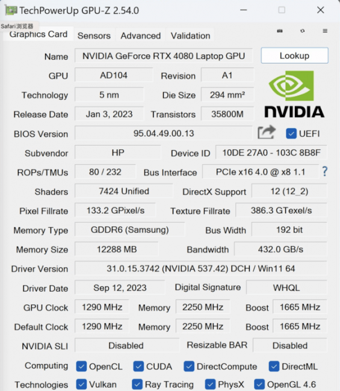The width and height of the screenshot is (340, 391).
Task: Toggle the Ray Tracing checkbox
Action: tap(137, 384)
